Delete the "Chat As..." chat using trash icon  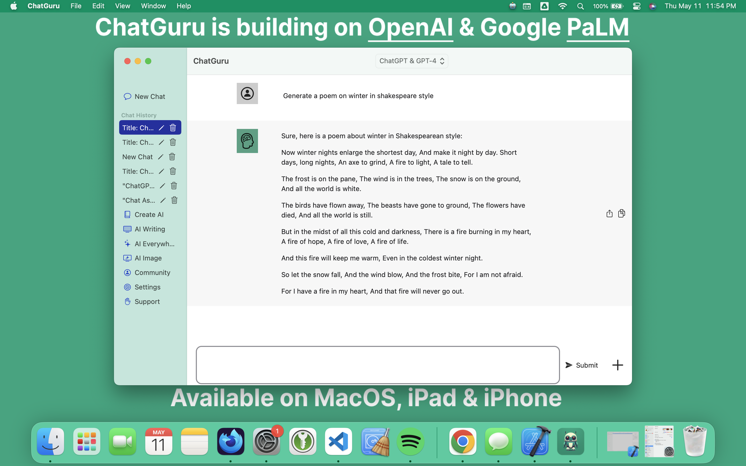point(175,200)
